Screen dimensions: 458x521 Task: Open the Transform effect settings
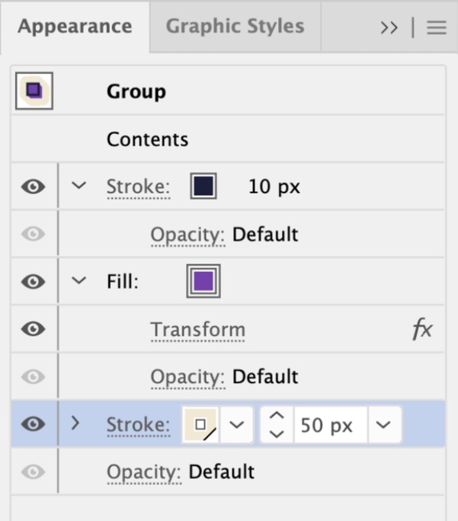[x=198, y=330]
